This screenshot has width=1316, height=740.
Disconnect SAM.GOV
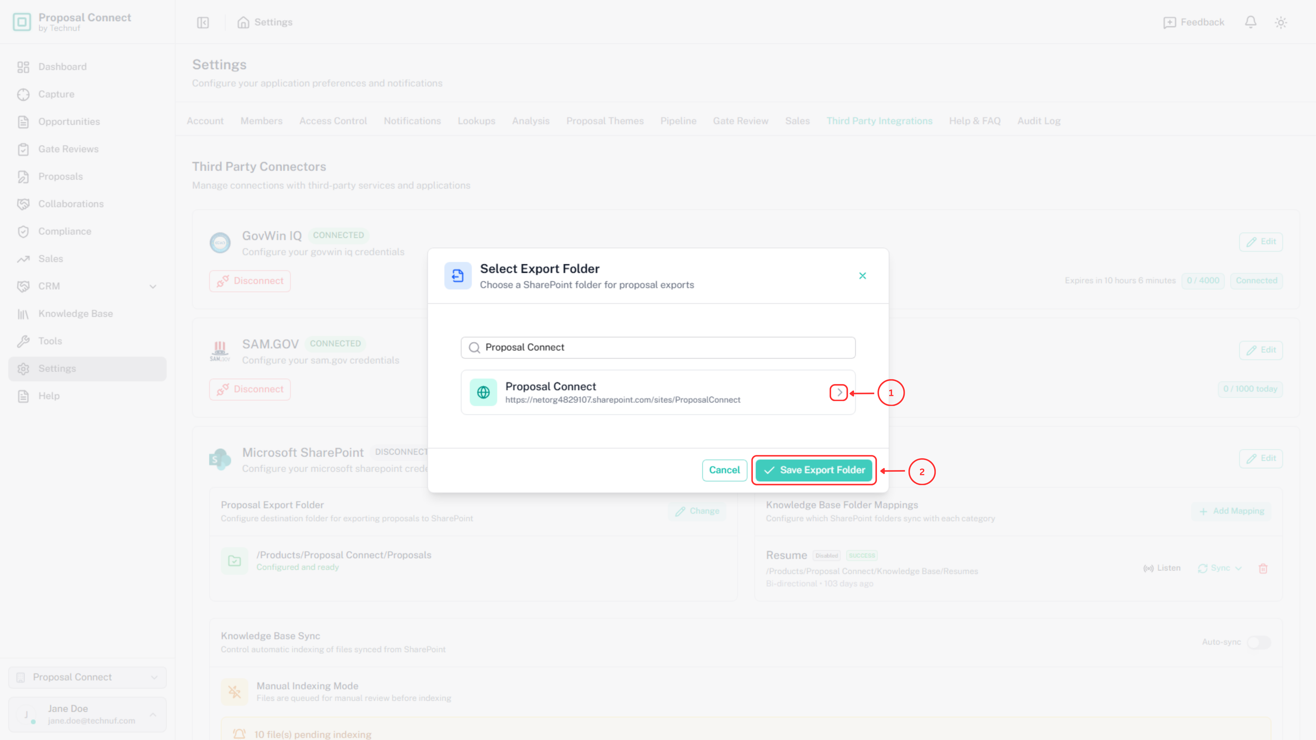250,390
